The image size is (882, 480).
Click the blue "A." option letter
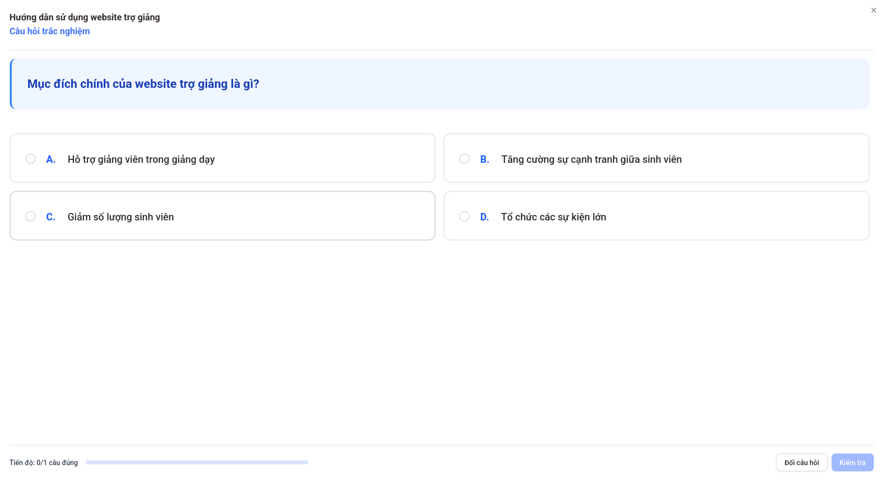[51, 159]
